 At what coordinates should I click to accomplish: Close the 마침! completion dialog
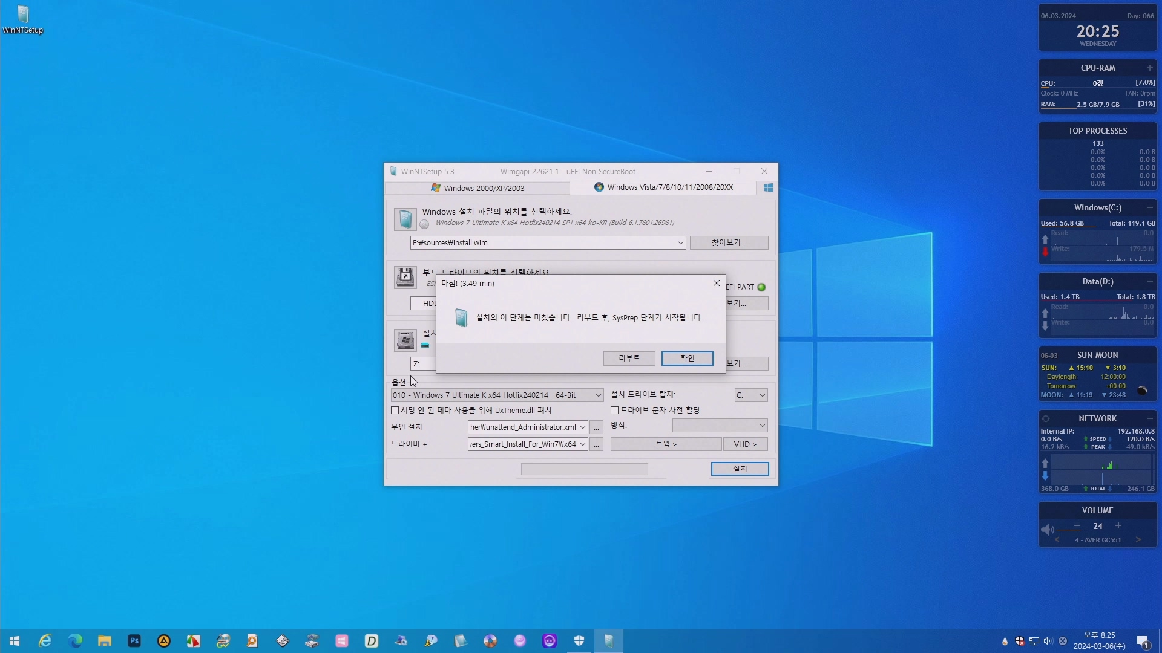[717, 283]
